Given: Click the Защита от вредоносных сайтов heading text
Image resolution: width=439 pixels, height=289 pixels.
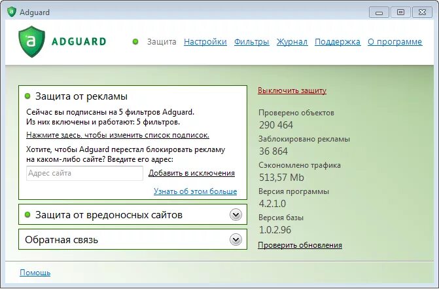Looking at the screenshot, I should tap(109, 215).
